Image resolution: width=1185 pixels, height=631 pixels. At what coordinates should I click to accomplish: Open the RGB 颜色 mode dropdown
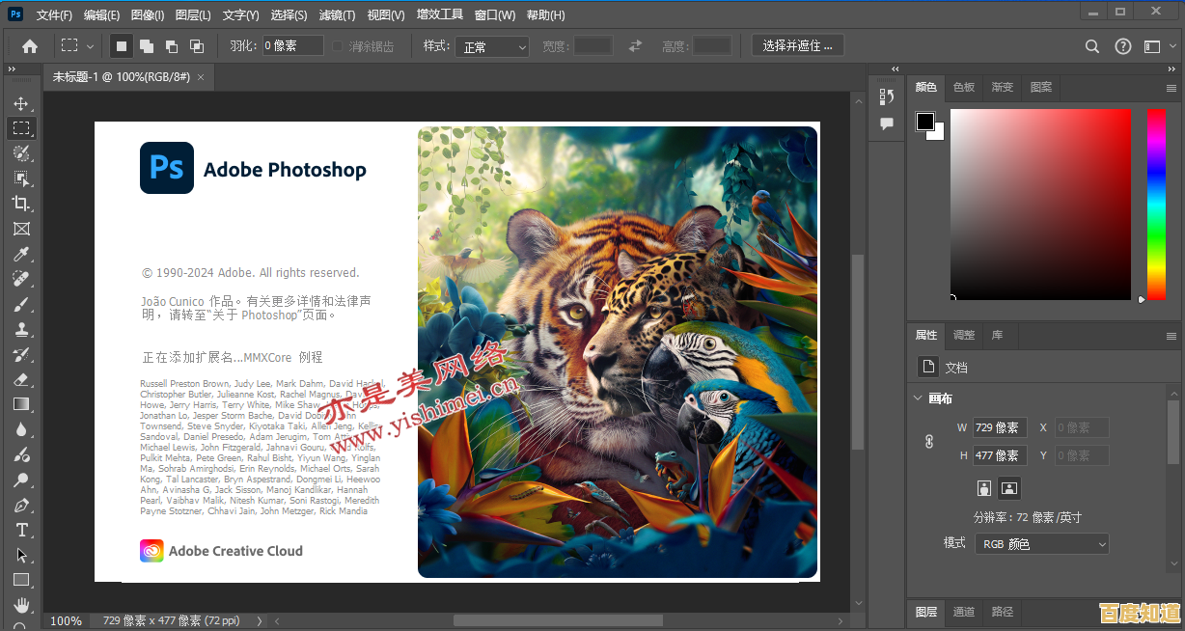pos(1041,543)
